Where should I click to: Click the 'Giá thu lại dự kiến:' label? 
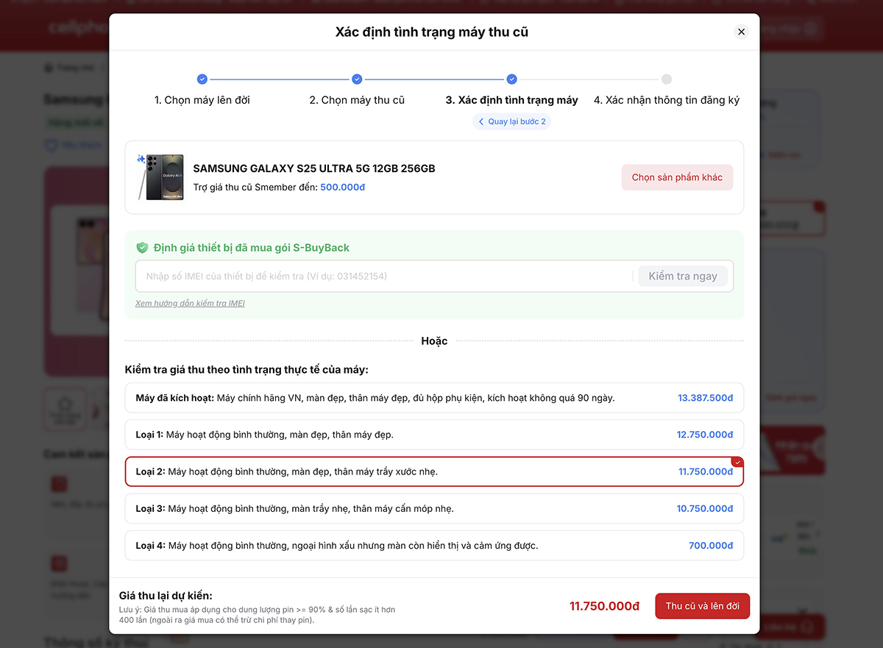click(166, 595)
